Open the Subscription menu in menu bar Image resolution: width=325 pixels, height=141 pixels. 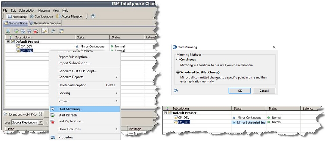(x=27, y=11)
